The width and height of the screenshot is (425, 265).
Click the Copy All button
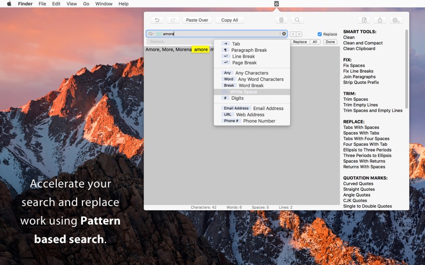[229, 20]
